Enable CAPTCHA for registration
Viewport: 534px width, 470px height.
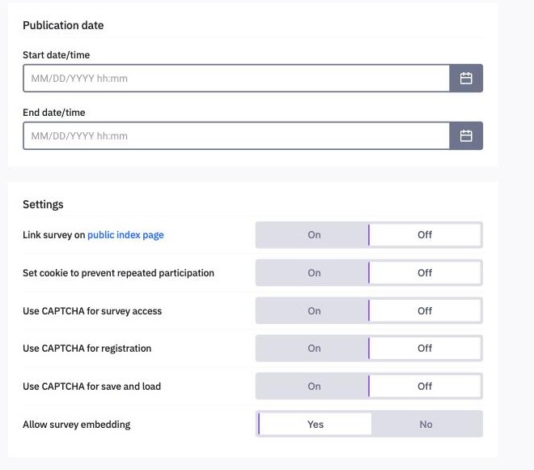click(312, 348)
